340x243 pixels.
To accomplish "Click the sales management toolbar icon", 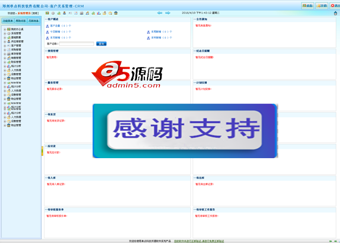I will [87, 13].
